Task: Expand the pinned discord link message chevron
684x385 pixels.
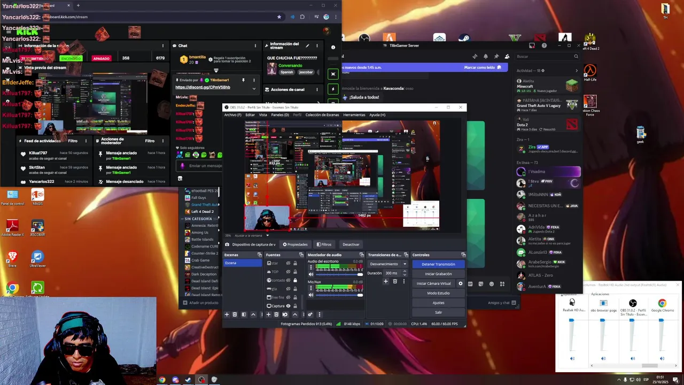Action: pos(254,89)
